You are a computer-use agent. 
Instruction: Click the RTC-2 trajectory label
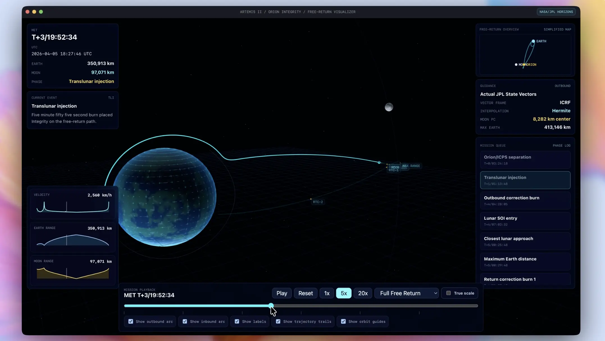[318, 202]
